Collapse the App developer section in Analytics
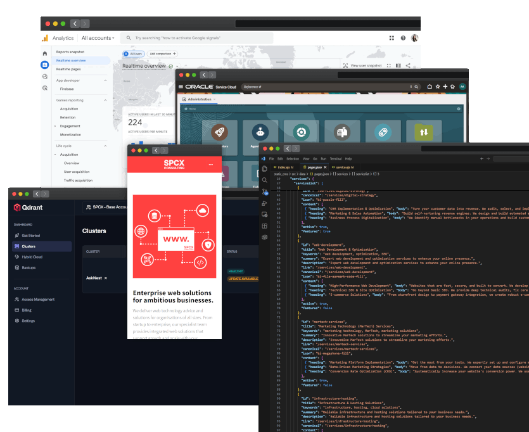The width and height of the screenshot is (529, 432). 105,80
